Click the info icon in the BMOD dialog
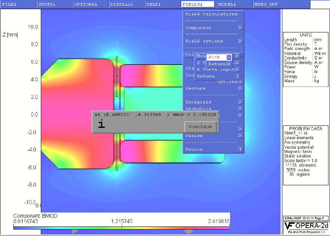 point(101,124)
